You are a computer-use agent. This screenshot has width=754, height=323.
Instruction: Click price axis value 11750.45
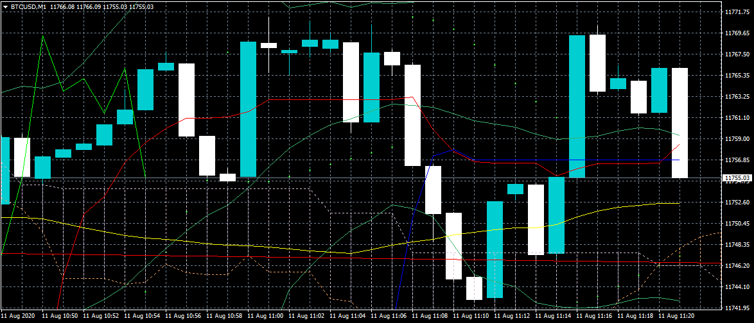click(736, 223)
